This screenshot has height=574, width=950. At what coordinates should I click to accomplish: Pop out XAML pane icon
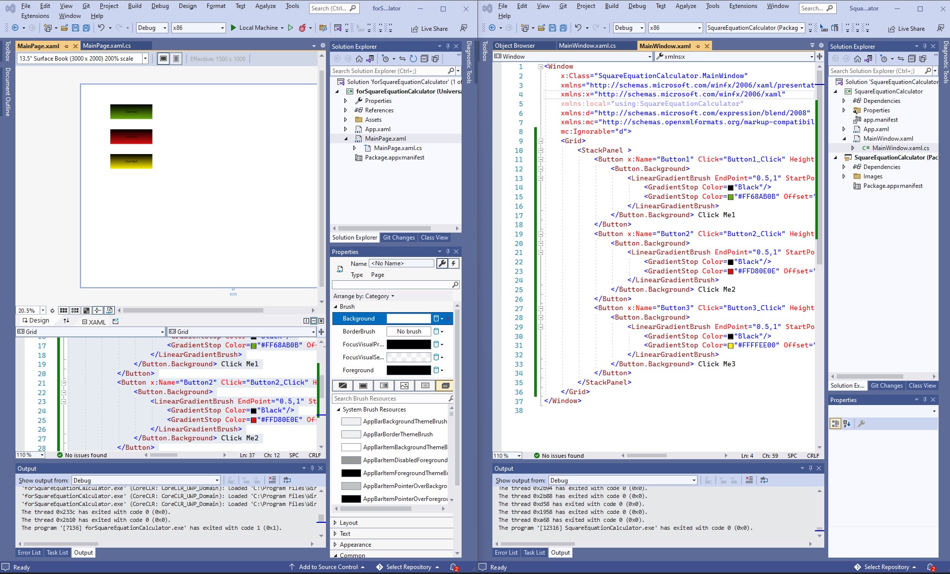(116, 322)
